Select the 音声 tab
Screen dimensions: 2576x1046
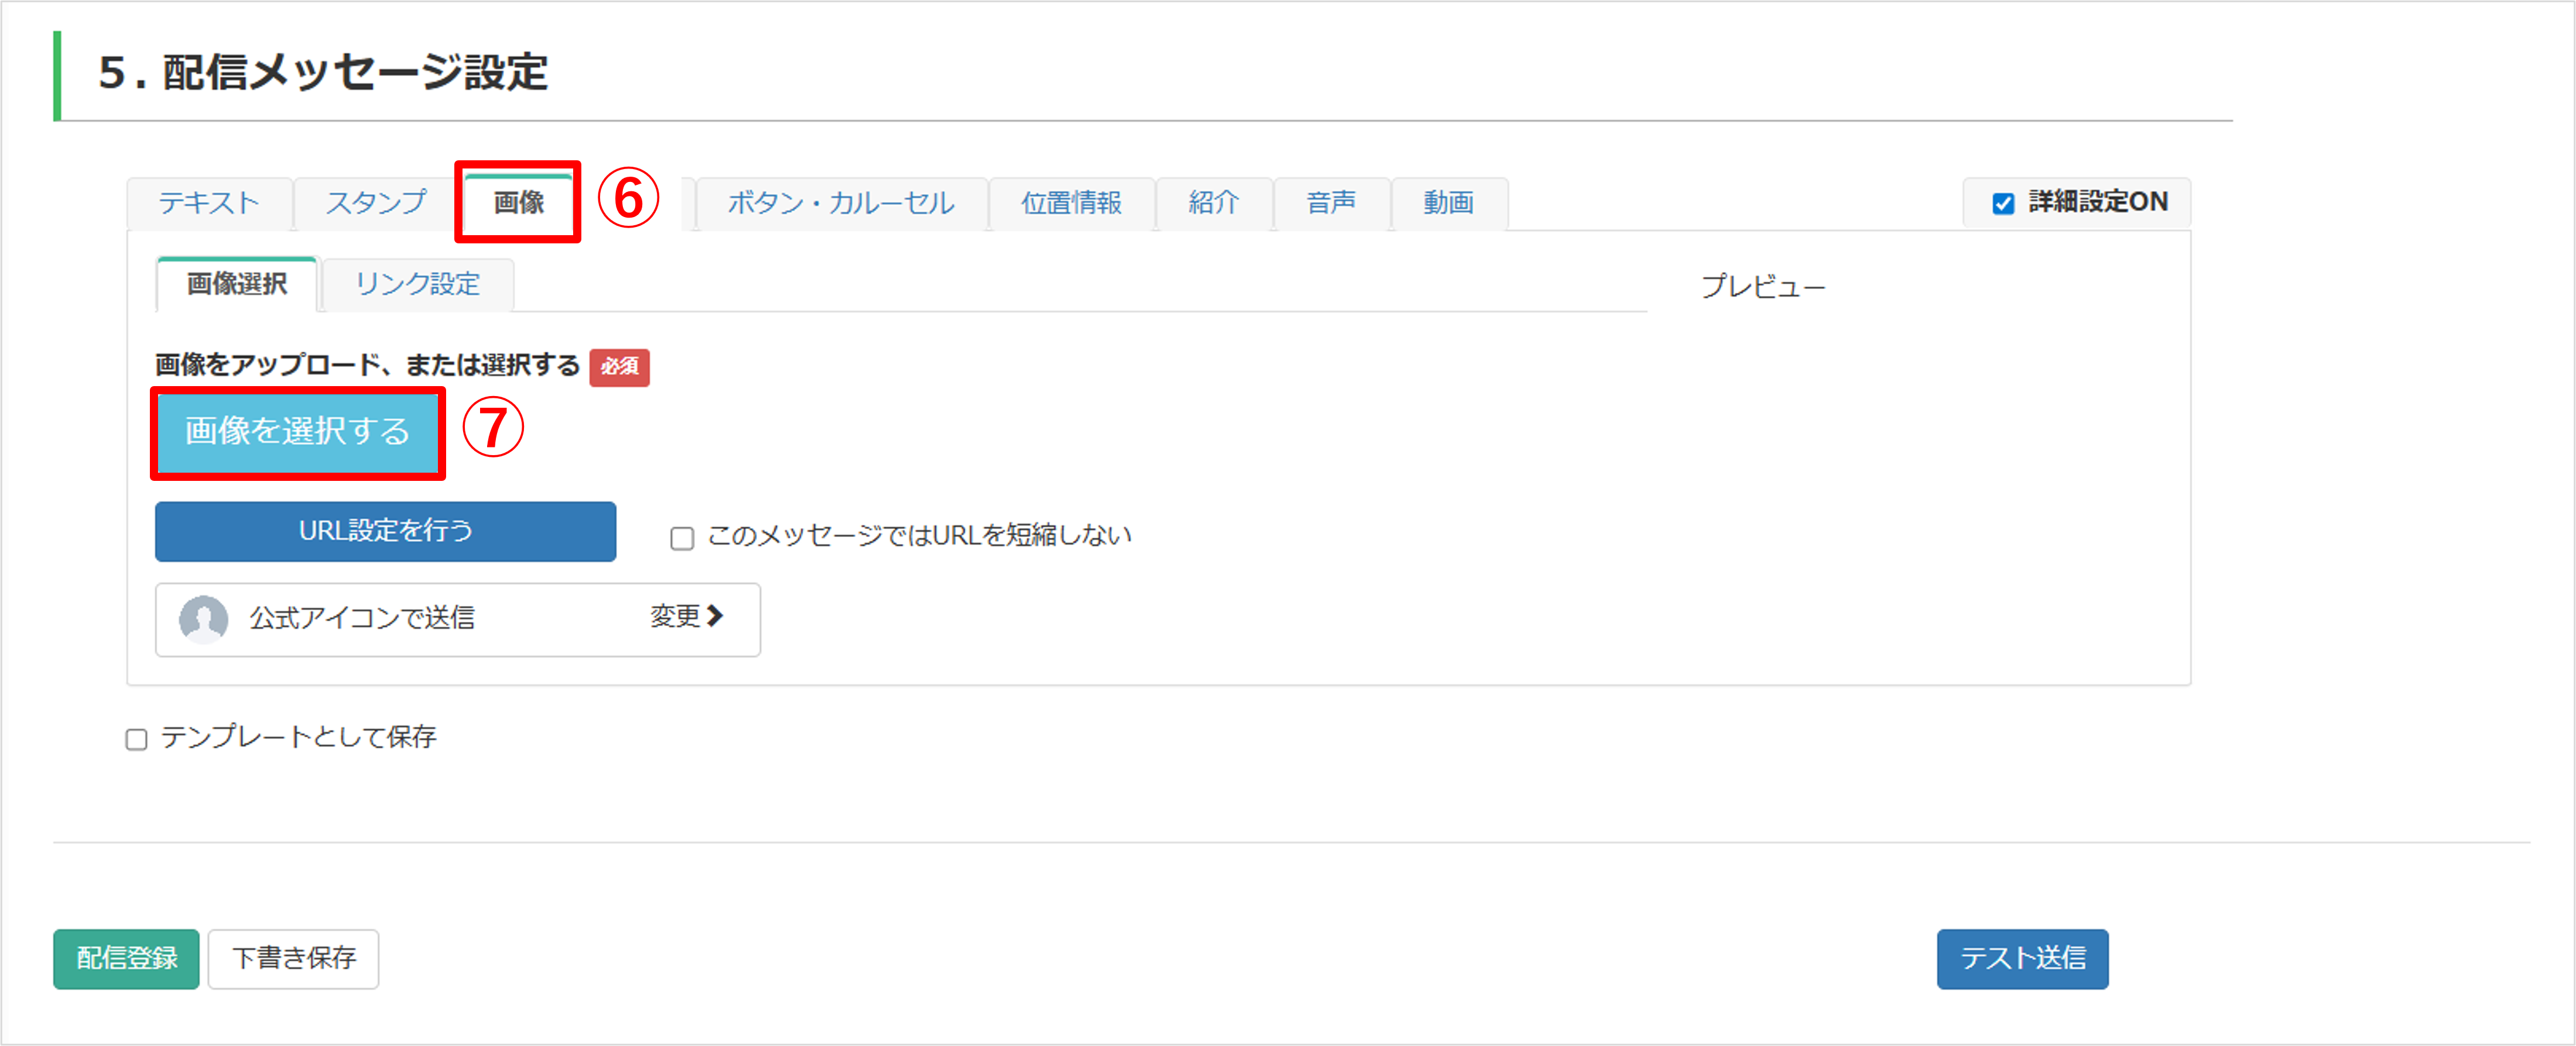(1331, 204)
